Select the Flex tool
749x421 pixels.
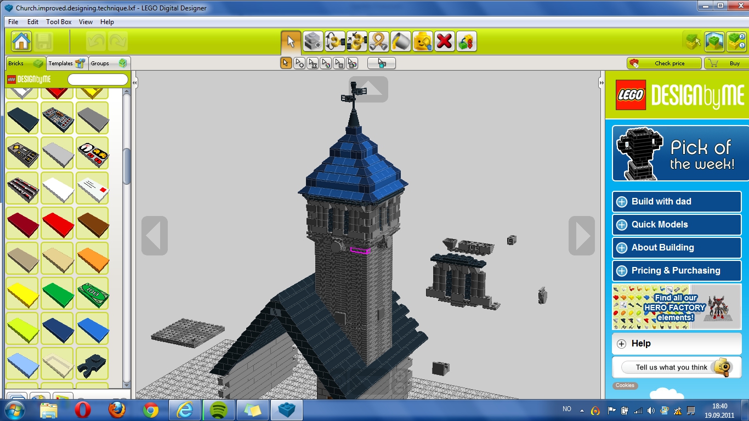pos(379,42)
